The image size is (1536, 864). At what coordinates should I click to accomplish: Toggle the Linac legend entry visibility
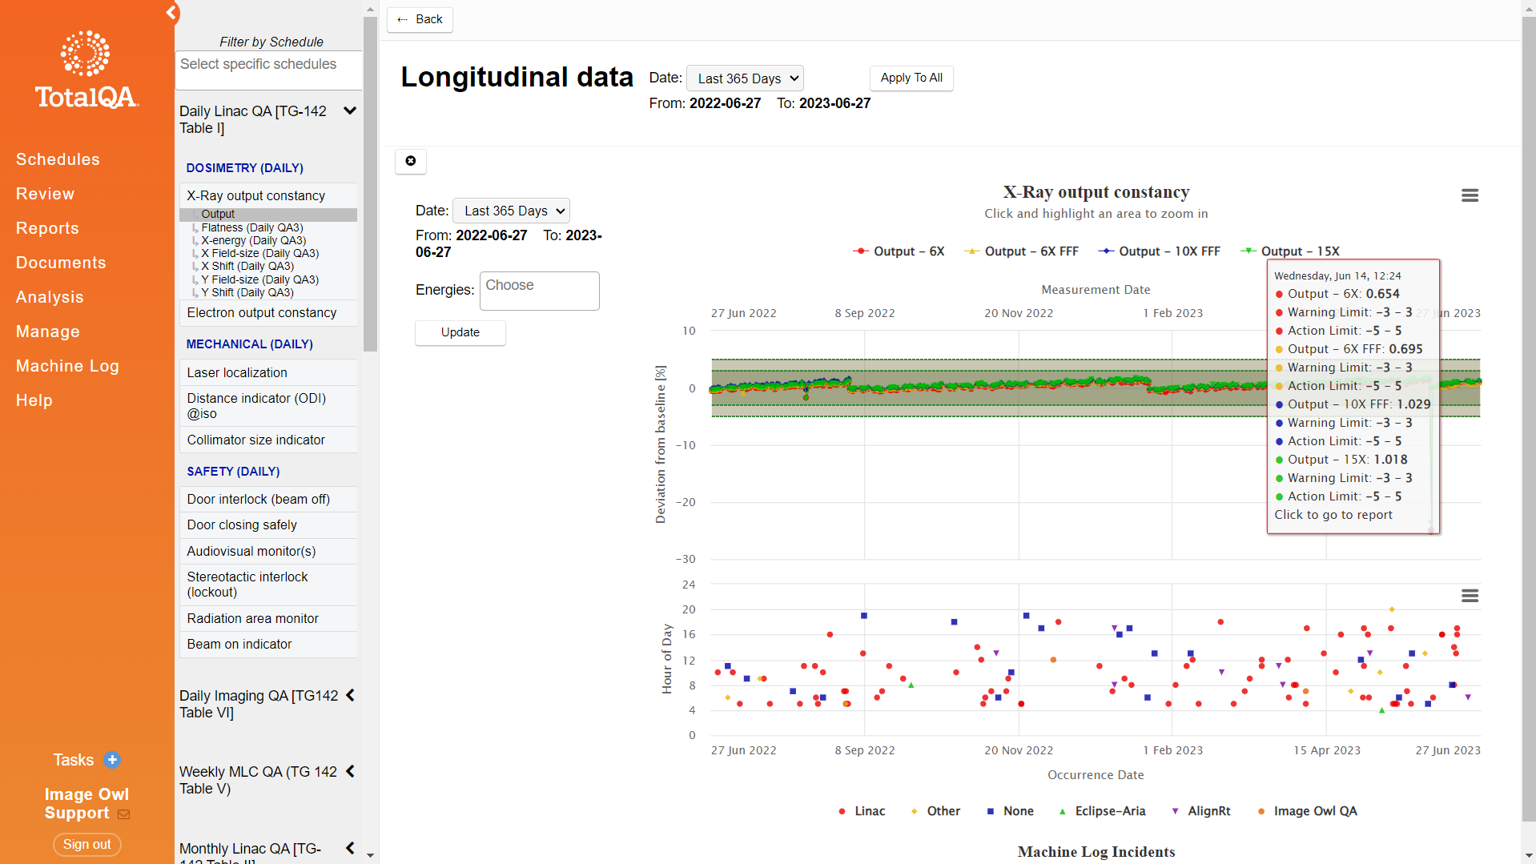click(861, 811)
